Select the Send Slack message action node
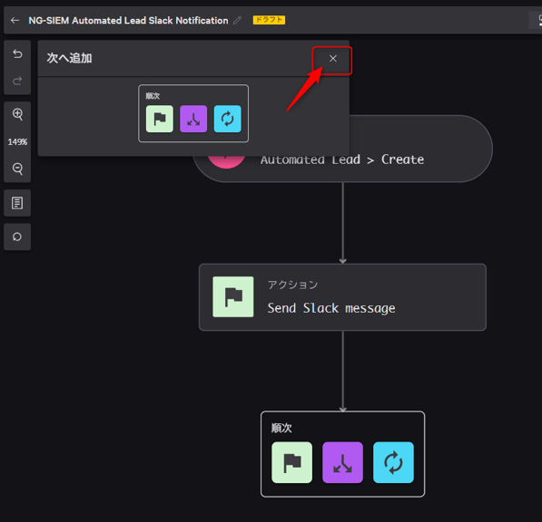 (342, 297)
